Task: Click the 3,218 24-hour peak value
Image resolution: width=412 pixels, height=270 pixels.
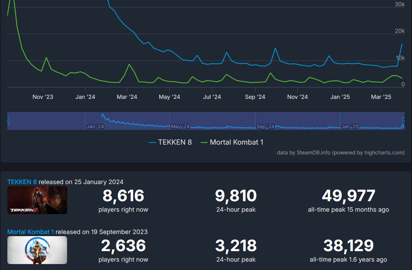Action: click(236, 246)
